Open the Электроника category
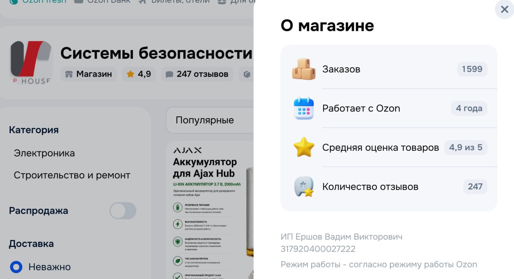Viewport: 514px width, 279px height. tap(44, 153)
